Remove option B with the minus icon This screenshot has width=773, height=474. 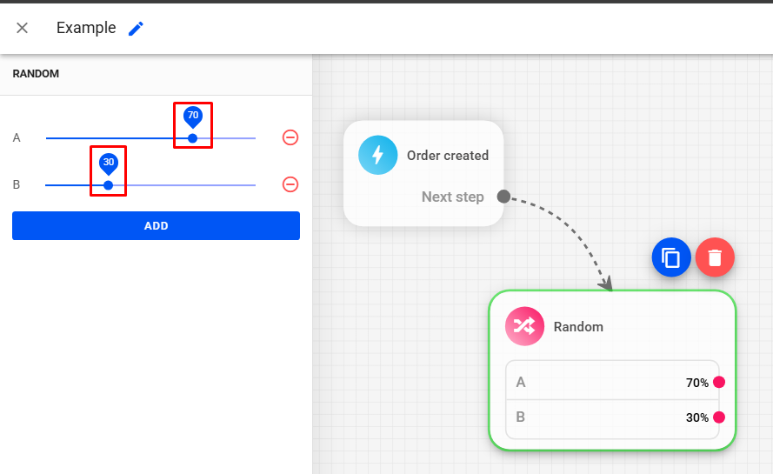tap(290, 184)
